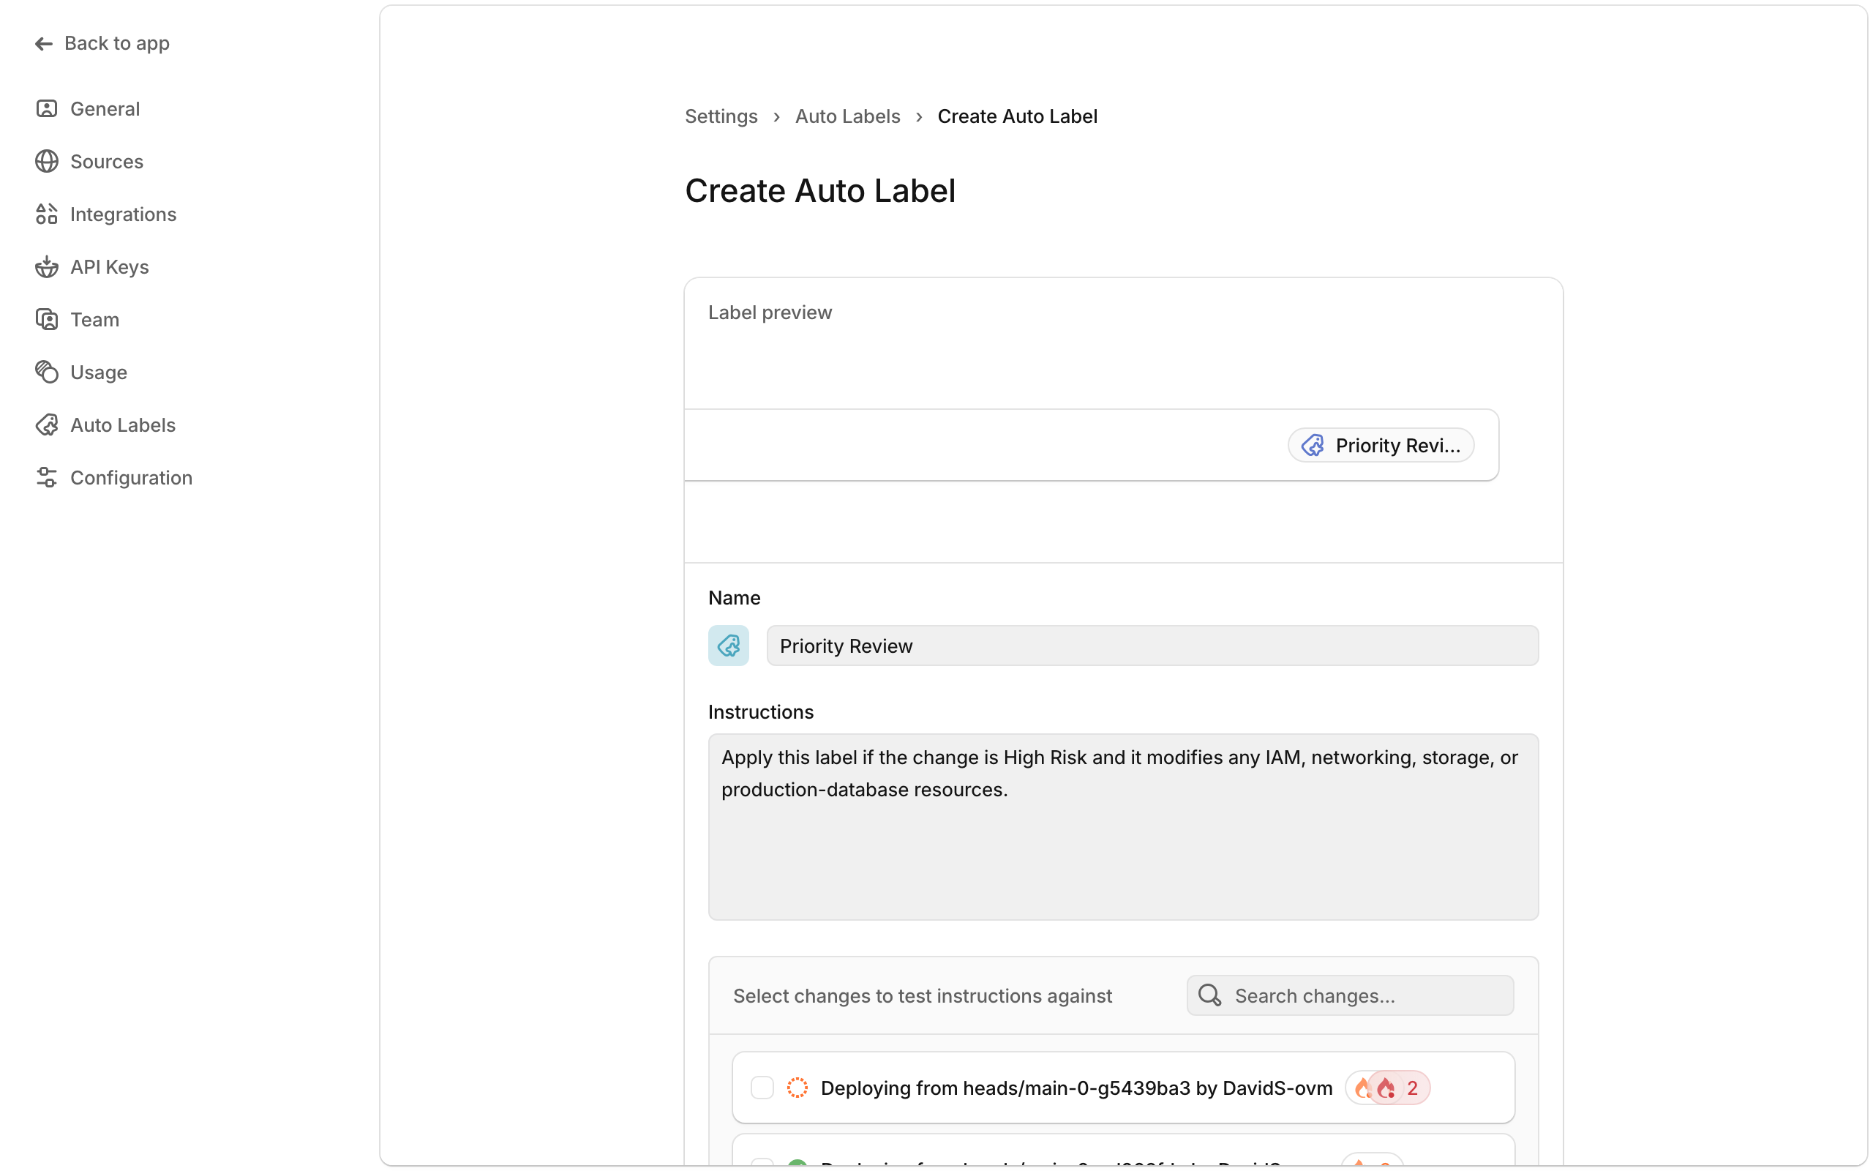Select the Deploying from heads/main-0-g5439ba3 row
The height and width of the screenshot is (1171, 1873).
tap(1076, 1088)
